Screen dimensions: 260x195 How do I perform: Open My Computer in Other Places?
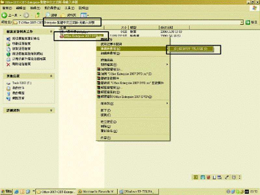click(18, 93)
